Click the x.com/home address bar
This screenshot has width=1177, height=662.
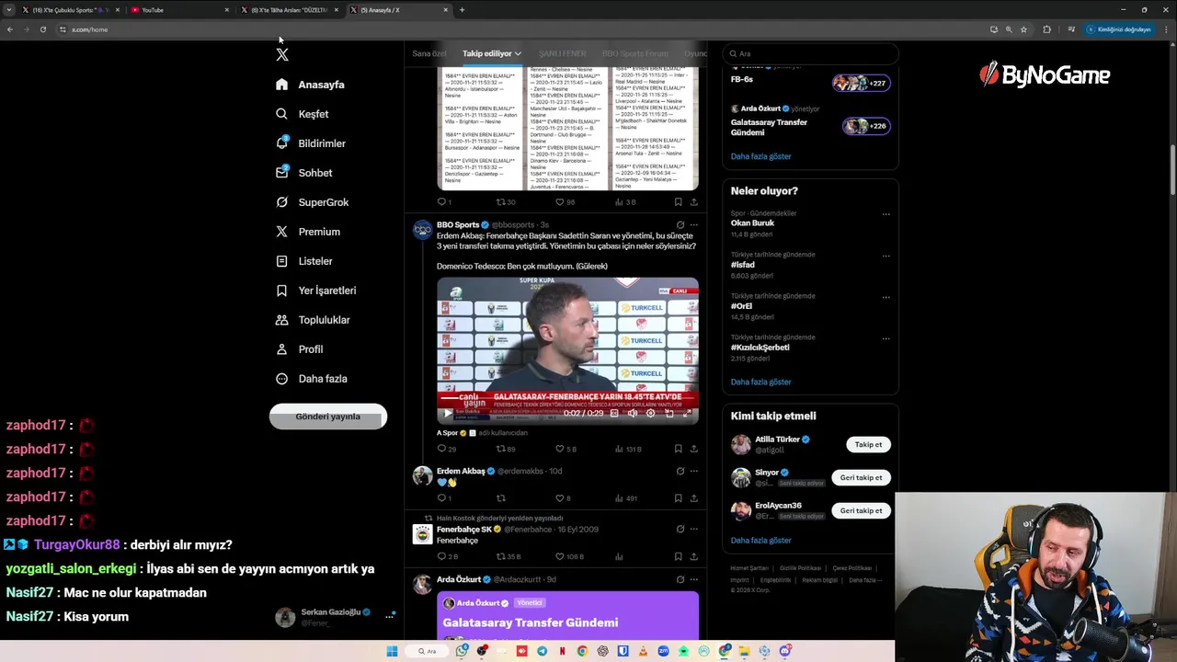point(515,29)
